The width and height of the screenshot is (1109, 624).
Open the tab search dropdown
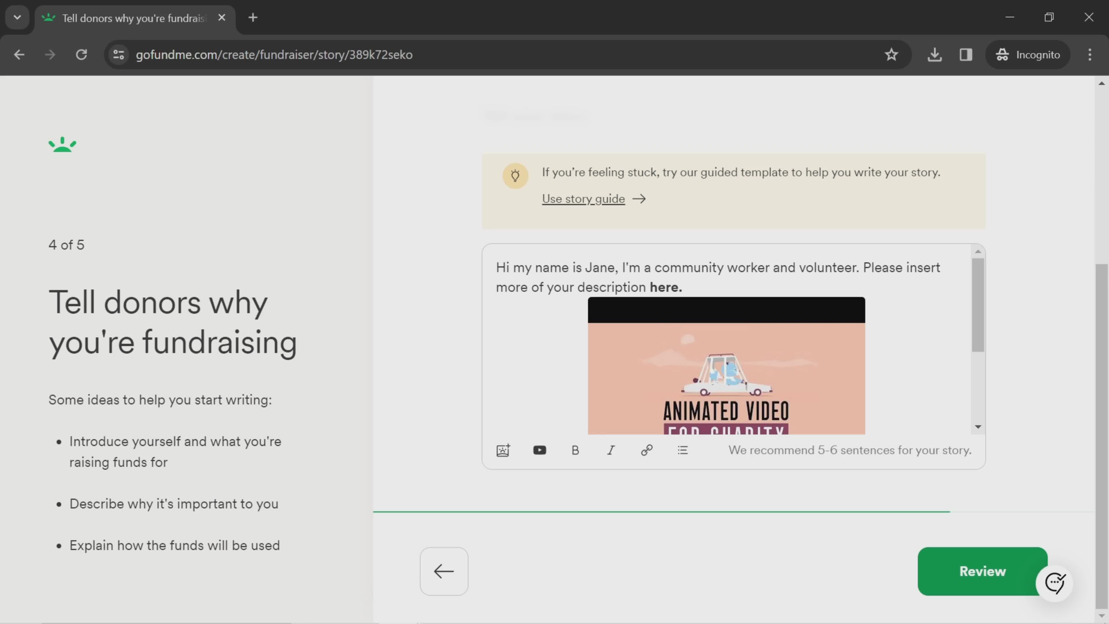[x=17, y=18]
